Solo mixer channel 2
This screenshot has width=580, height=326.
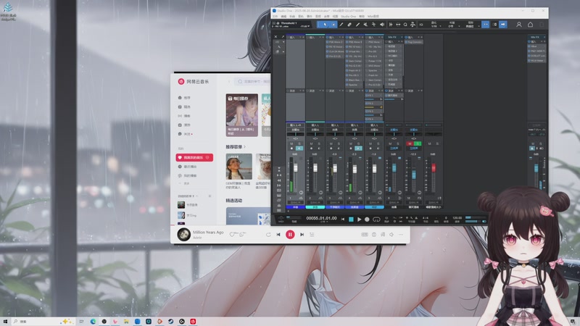click(319, 143)
